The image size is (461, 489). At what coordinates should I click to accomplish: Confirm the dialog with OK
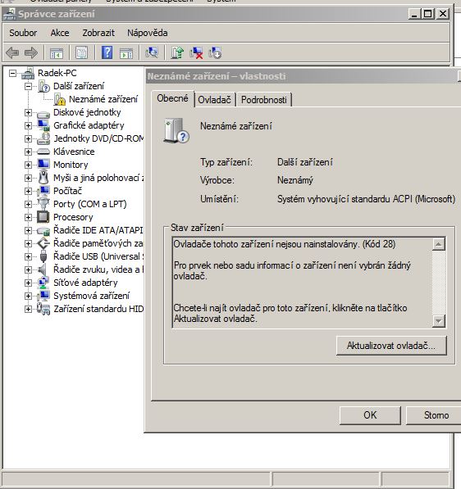tap(370, 415)
